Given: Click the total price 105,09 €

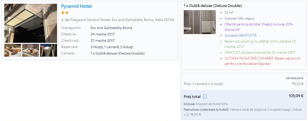Looking at the screenshot, I should coord(296,96).
